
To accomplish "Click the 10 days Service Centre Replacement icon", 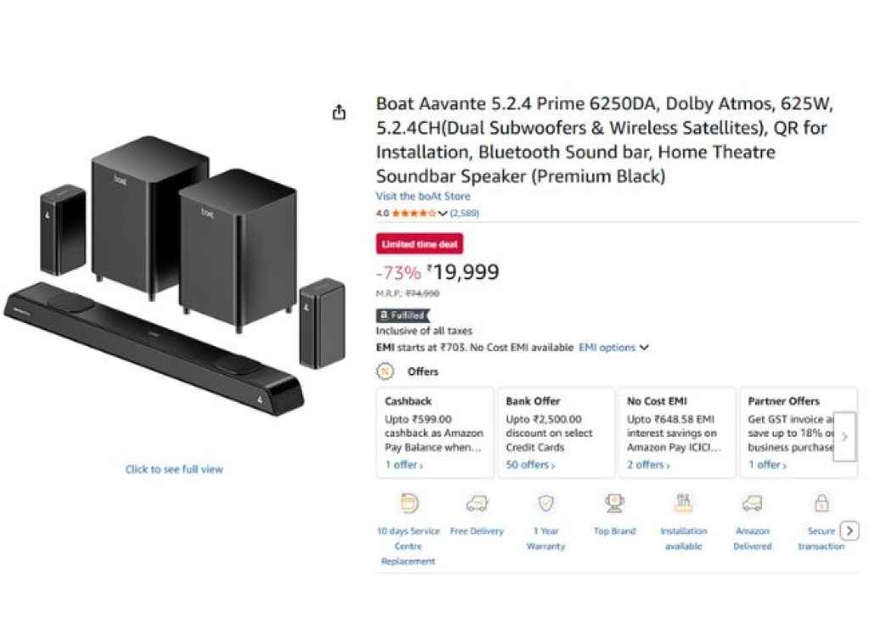I will click(409, 504).
